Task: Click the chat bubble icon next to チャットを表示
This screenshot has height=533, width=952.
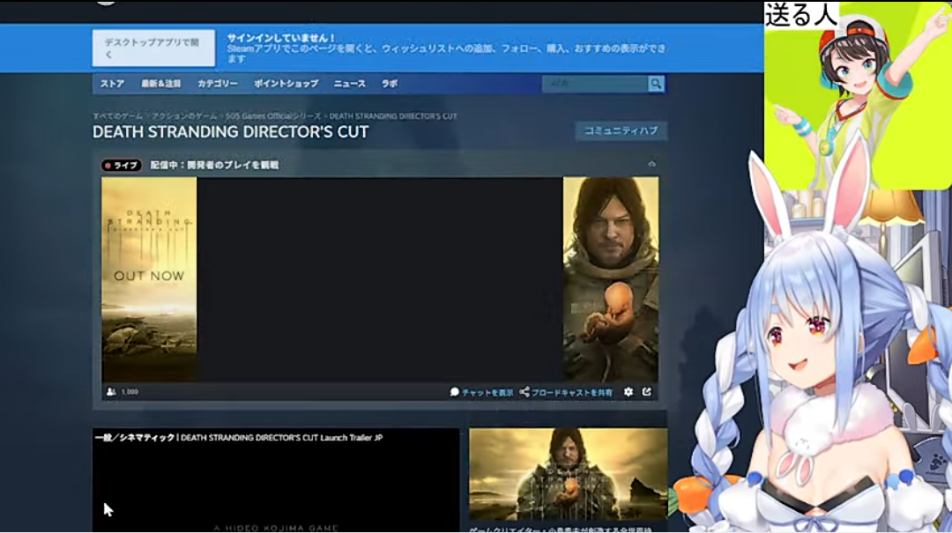Action: pos(455,392)
